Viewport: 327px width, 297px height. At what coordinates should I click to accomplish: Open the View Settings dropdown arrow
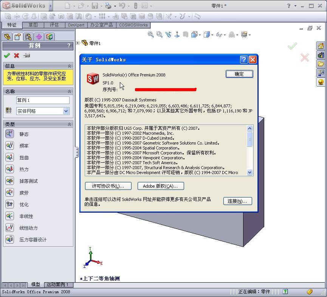pos(250,35)
